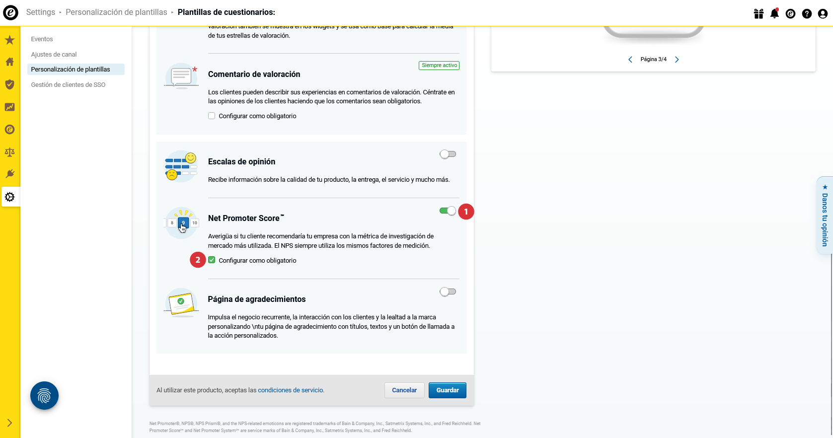
Task: Expand the sidebar with bottom arrow
Action: (x=9, y=423)
